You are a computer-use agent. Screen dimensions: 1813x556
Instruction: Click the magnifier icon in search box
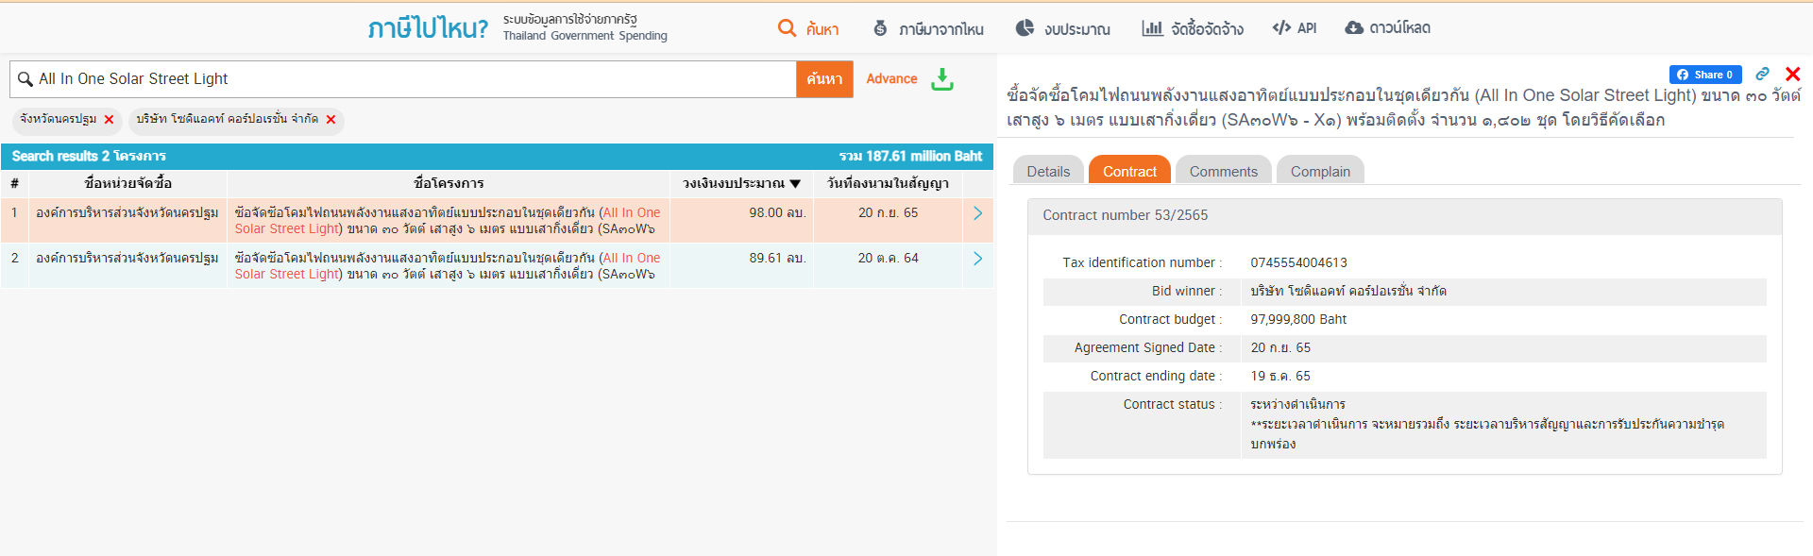point(25,79)
